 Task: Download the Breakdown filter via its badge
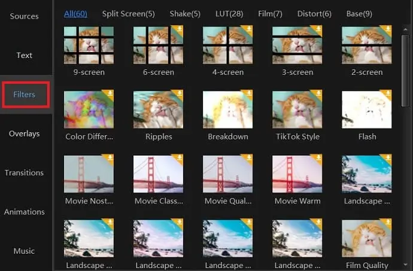pos(249,93)
